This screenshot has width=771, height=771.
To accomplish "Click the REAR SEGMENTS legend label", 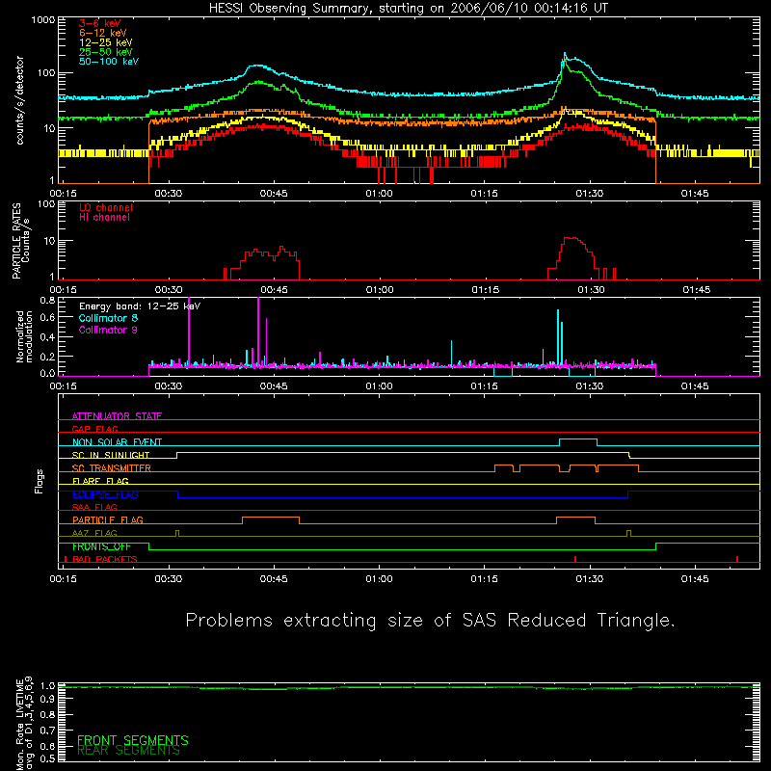I will click(128, 751).
